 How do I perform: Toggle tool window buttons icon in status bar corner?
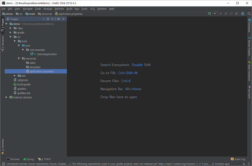[x=3, y=164]
